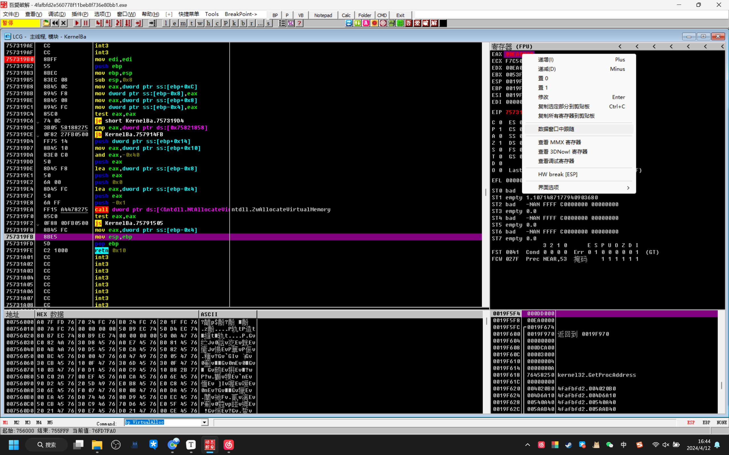729x455 pixels.
Task: Click the Command input field
Action: (x=163, y=422)
